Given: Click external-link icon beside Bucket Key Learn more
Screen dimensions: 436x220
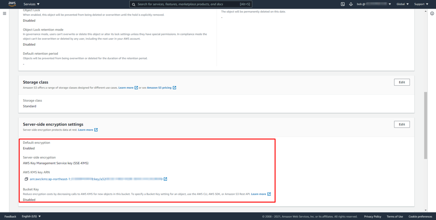Looking at the screenshot, I should click(269, 194).
